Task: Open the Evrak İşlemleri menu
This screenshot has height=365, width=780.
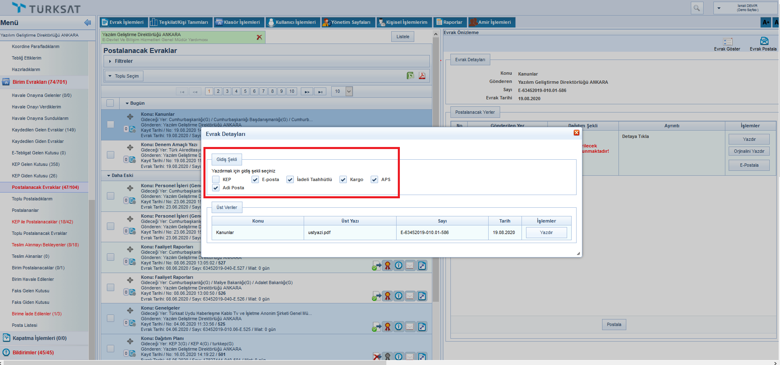Action: click(x=123, y=22)
